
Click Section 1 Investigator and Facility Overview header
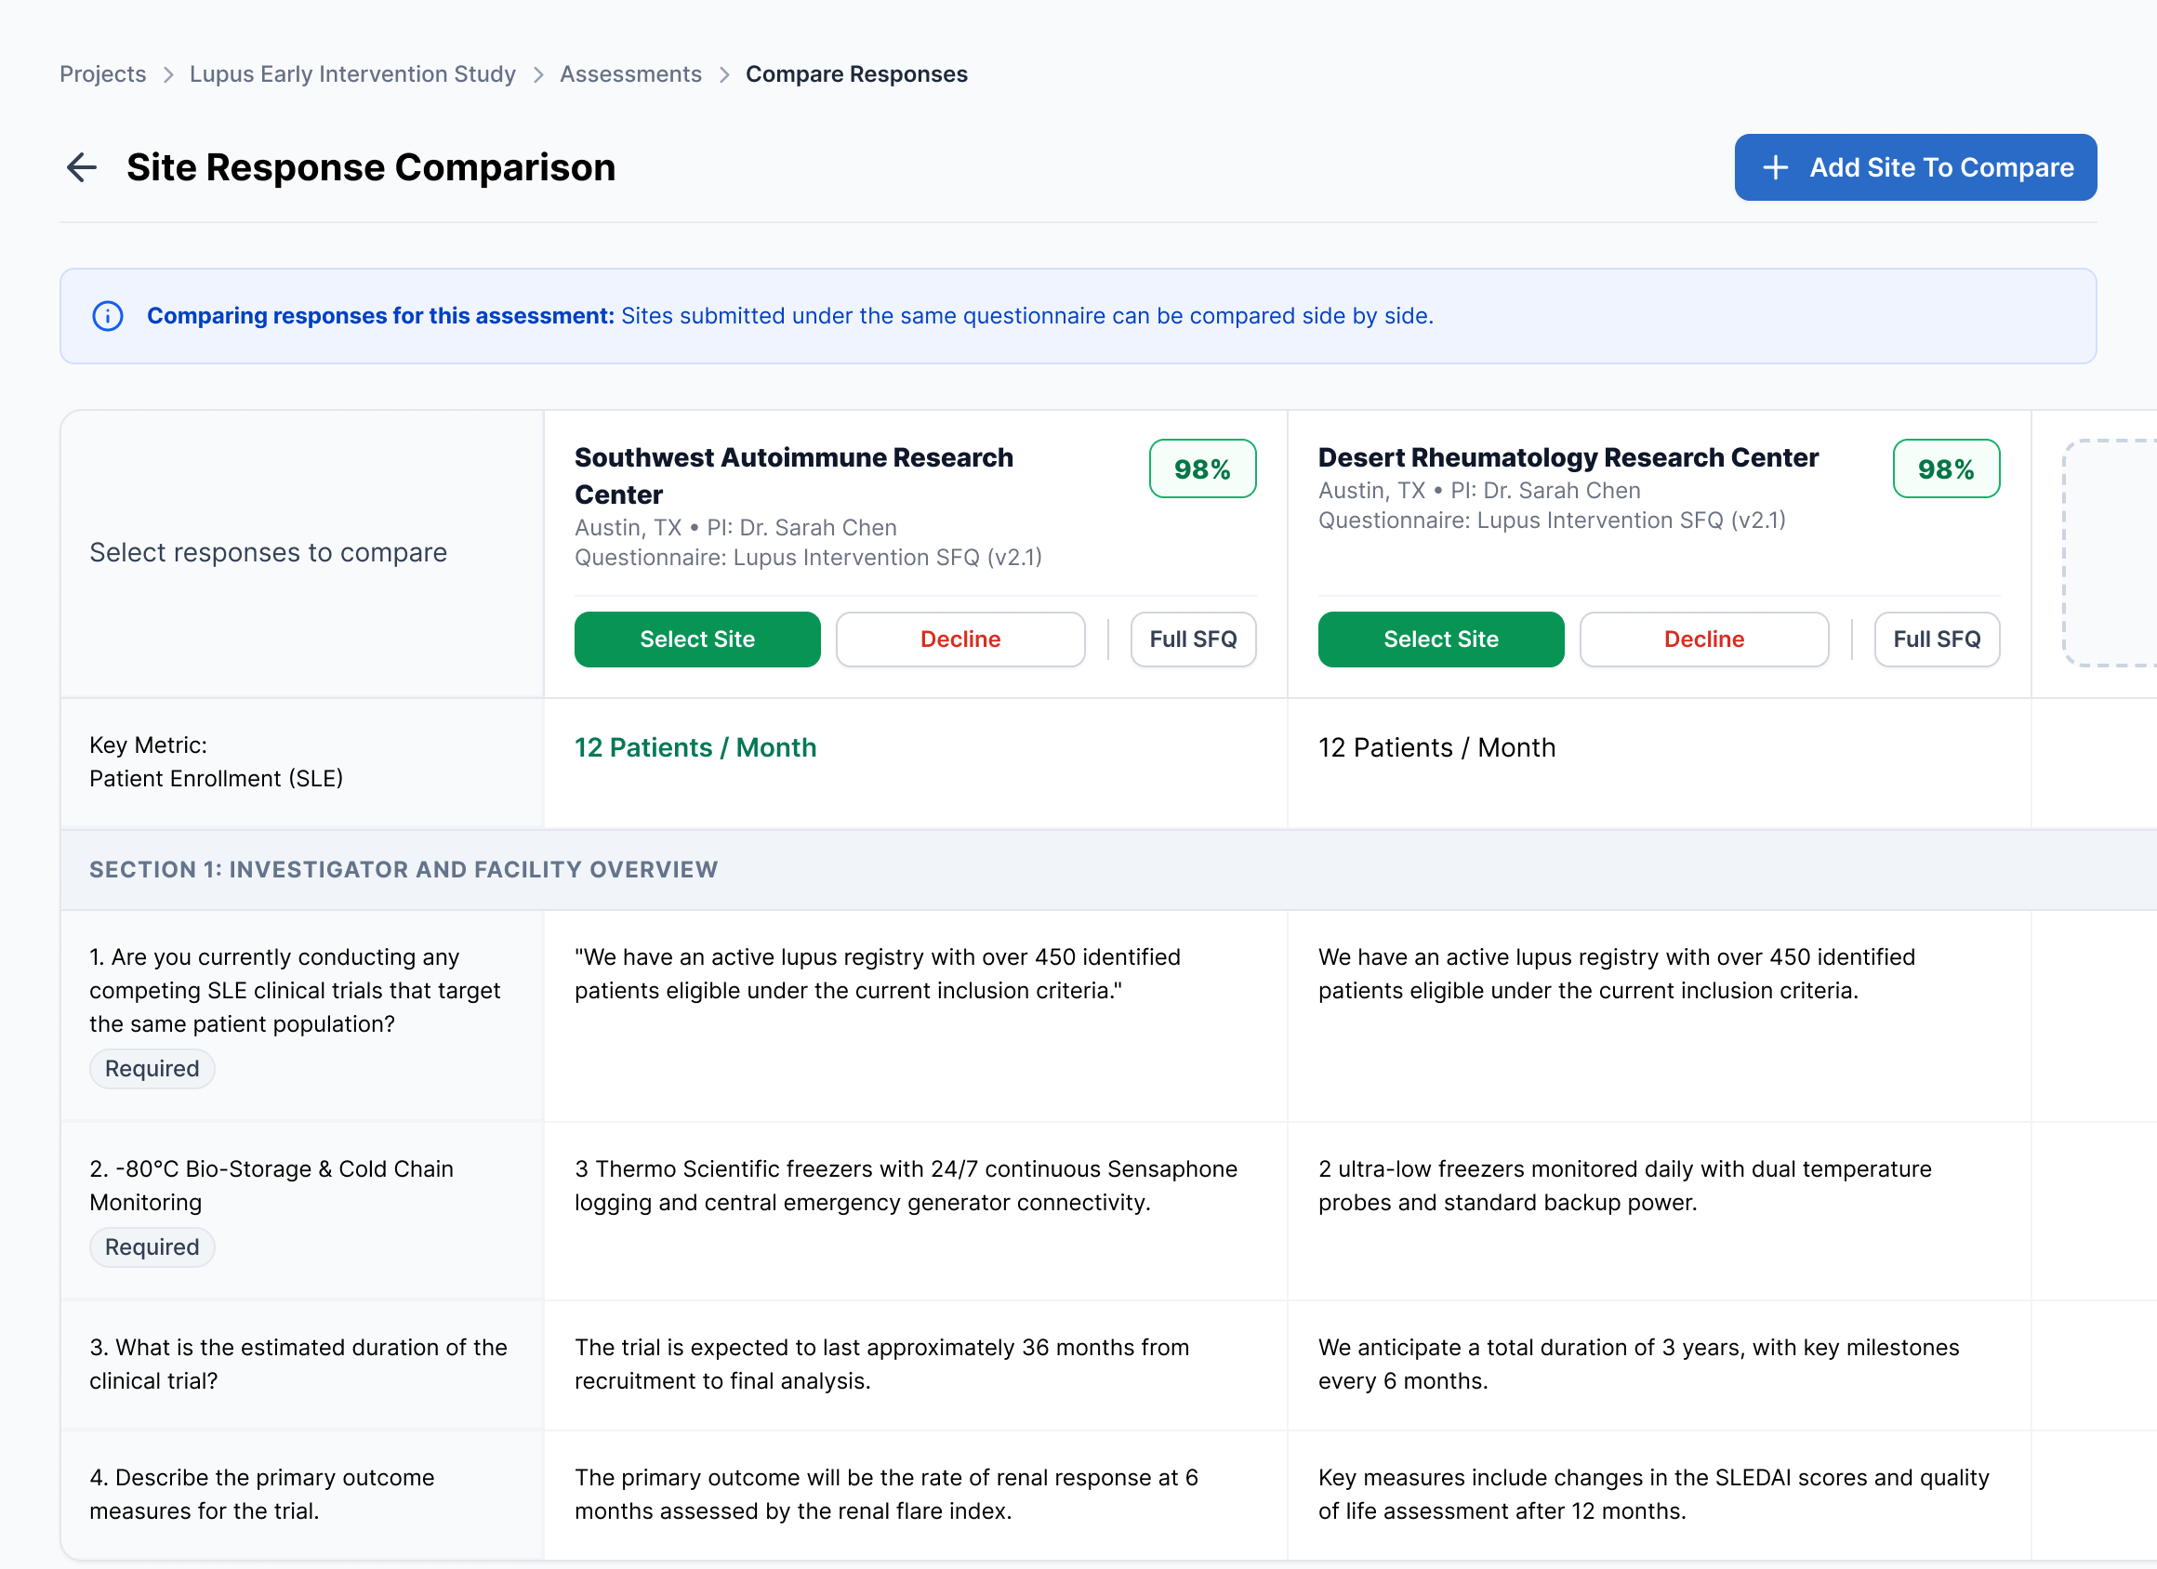pyautogui.click(x=404, y=869)
